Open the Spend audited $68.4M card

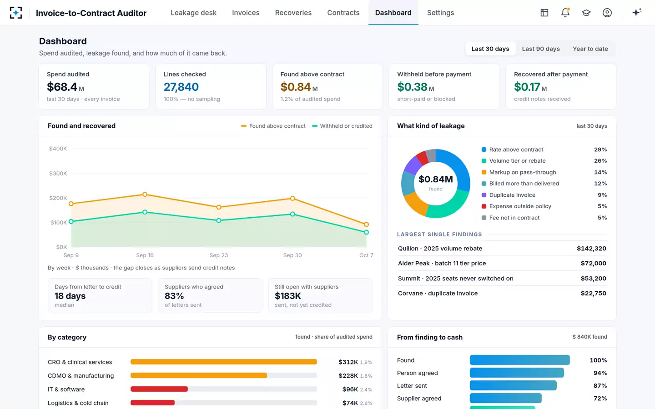coord(94,86)
